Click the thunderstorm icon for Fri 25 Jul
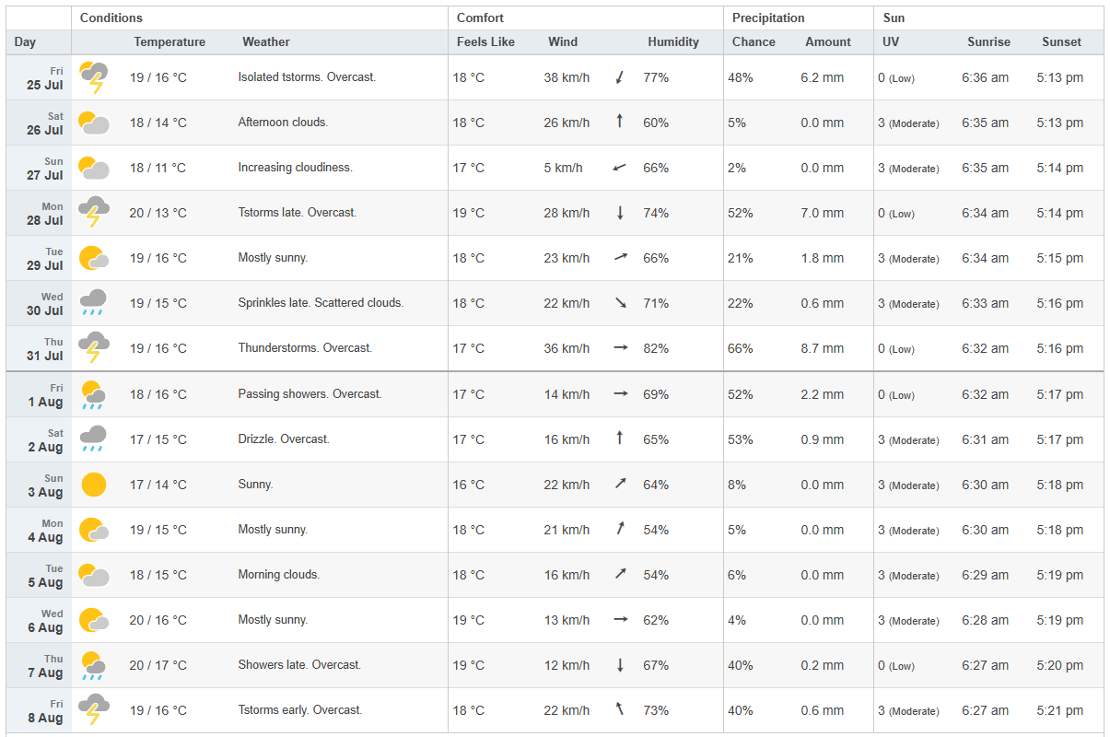The image size is (1110, 737). pos(94,77)
